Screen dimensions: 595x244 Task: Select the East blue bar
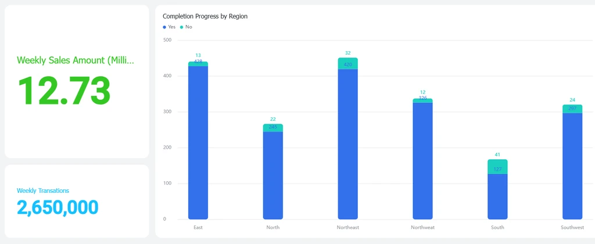point(198,143)
